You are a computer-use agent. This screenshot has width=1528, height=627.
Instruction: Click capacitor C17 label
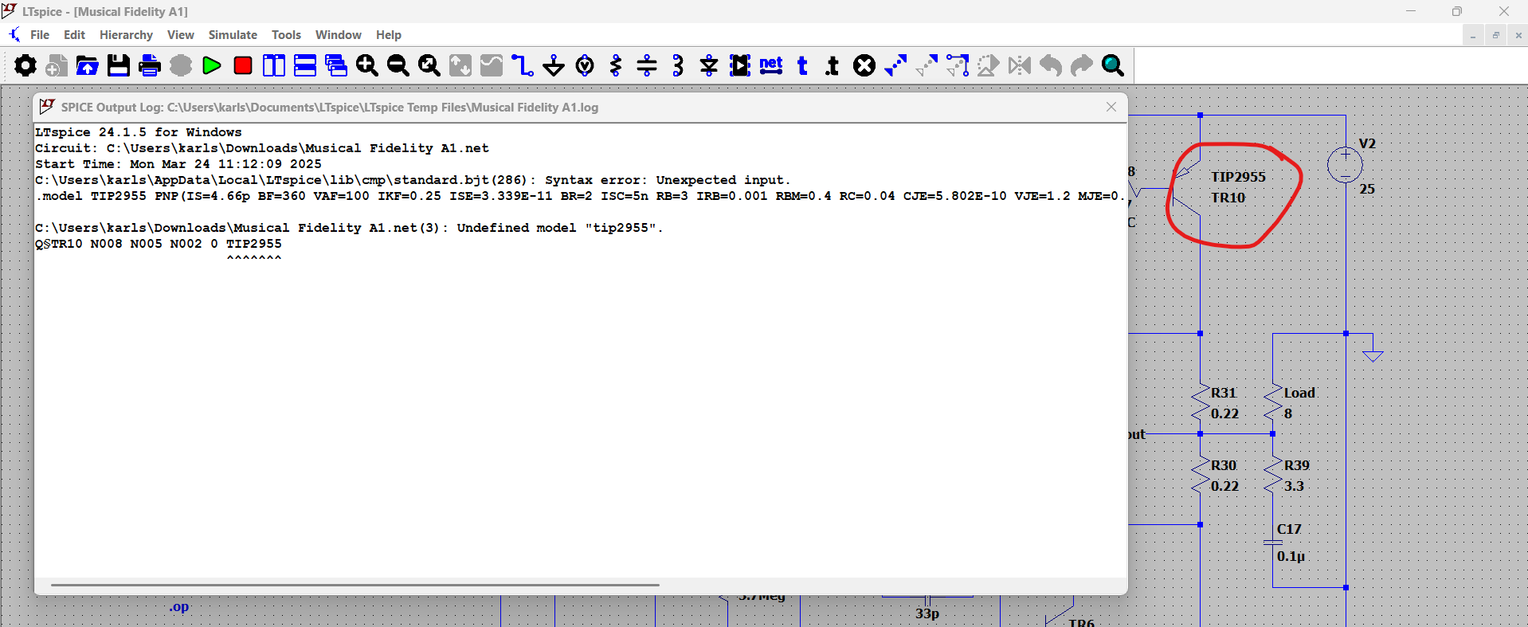1289,529
